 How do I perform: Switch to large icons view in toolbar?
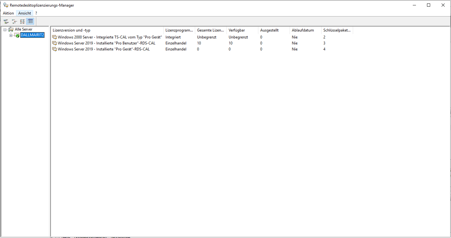pyautogui.click(x=6, y=21)
